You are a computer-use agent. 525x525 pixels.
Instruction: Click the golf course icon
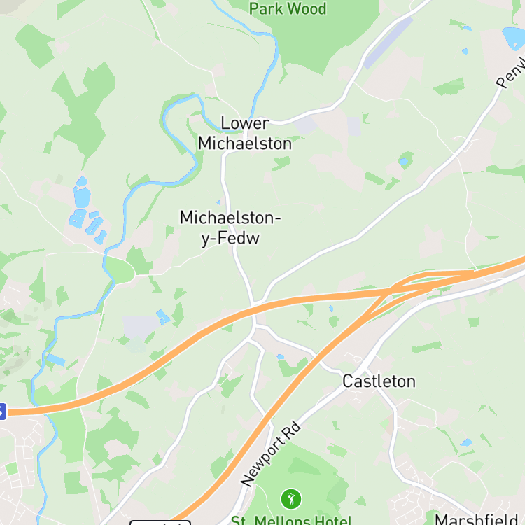pyautogui.click(x=291, y=499)
